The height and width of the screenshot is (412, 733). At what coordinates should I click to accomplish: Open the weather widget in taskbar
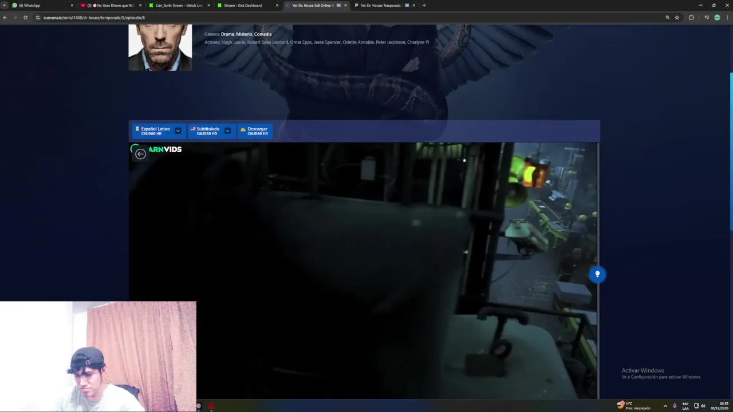(x=633, y=405)
